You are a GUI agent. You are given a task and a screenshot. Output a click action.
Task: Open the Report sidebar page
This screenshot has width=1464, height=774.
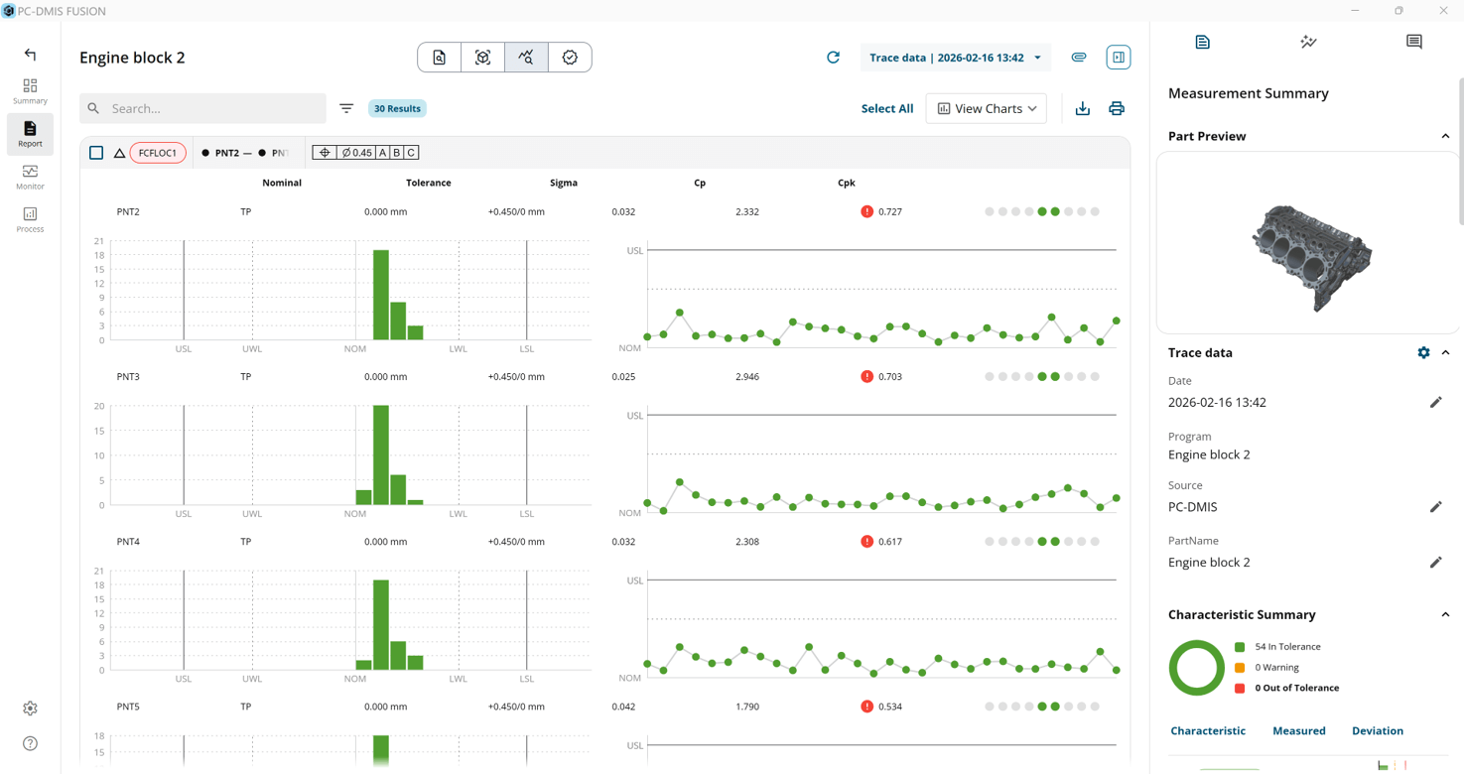click(x=30, y=134)
